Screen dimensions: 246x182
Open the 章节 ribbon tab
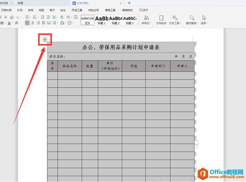pyautogui.click(x=52, y=10)
